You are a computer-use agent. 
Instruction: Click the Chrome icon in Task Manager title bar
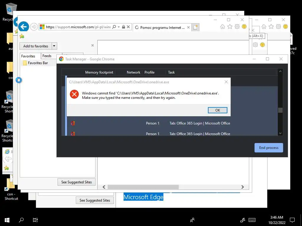pos(61,59)
